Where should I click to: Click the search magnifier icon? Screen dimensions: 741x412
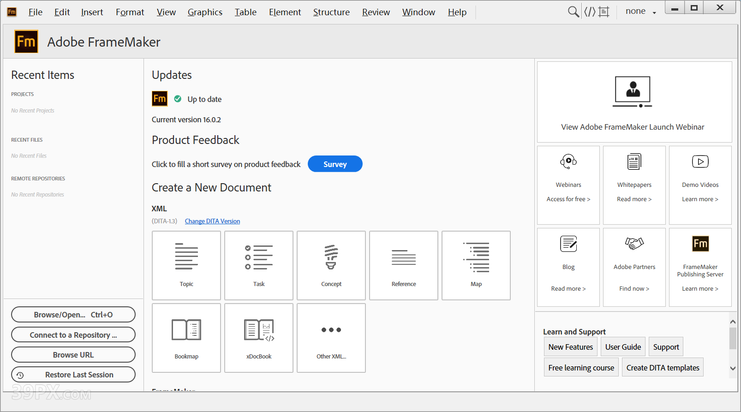click(573, 12)
